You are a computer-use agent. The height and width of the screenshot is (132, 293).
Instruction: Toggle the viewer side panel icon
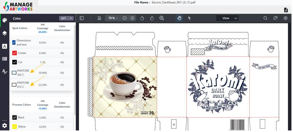point(82,18)
